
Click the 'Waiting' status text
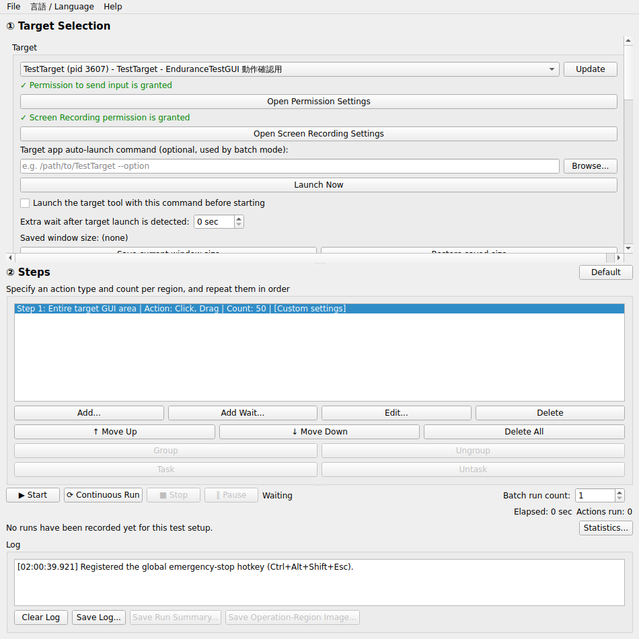(277, 496)
